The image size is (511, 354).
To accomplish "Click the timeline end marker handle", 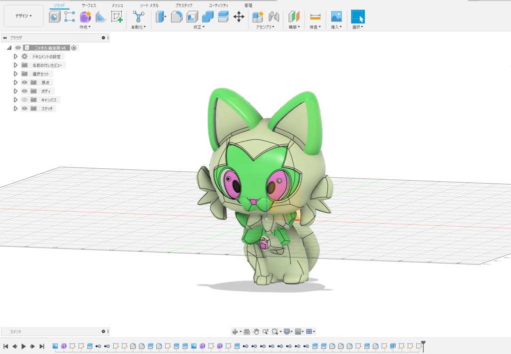I will (423, 344).
